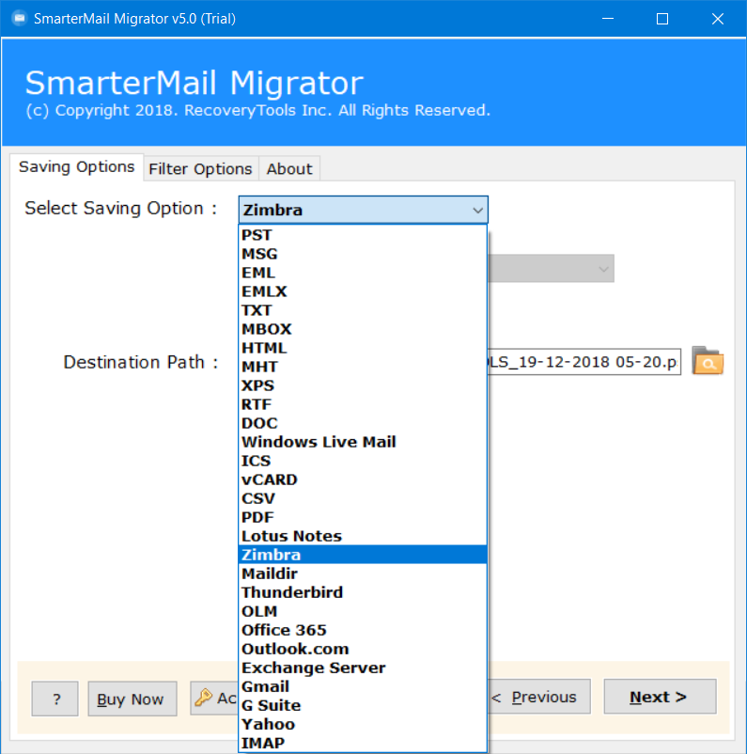Viewport: 747px width, 754px height.
Task: Select Outlook.com as the destination
Action: [363, 649]
